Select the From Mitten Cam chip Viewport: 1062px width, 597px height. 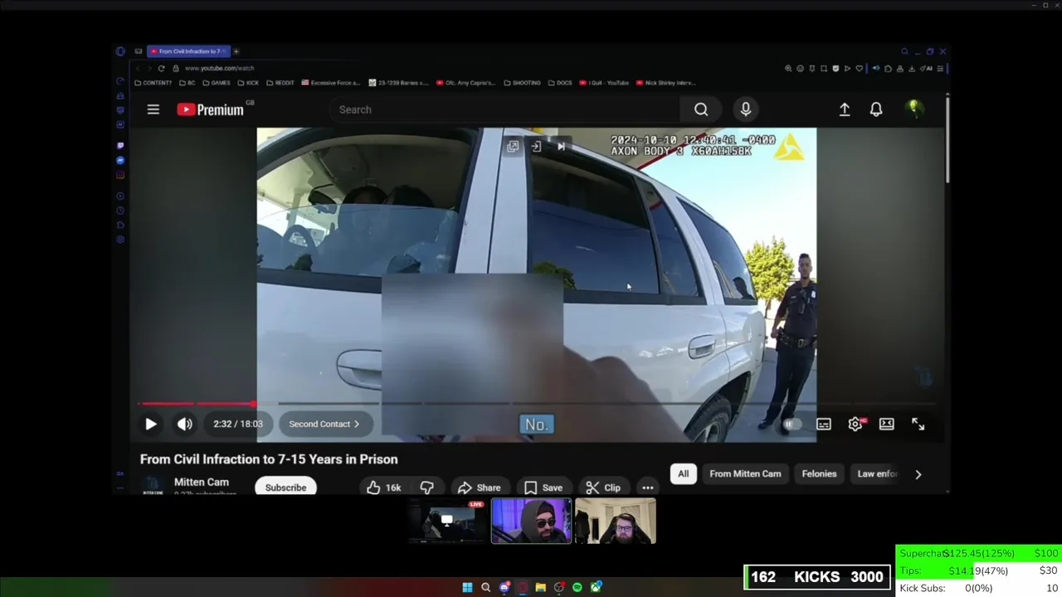(x=745, y=474)
